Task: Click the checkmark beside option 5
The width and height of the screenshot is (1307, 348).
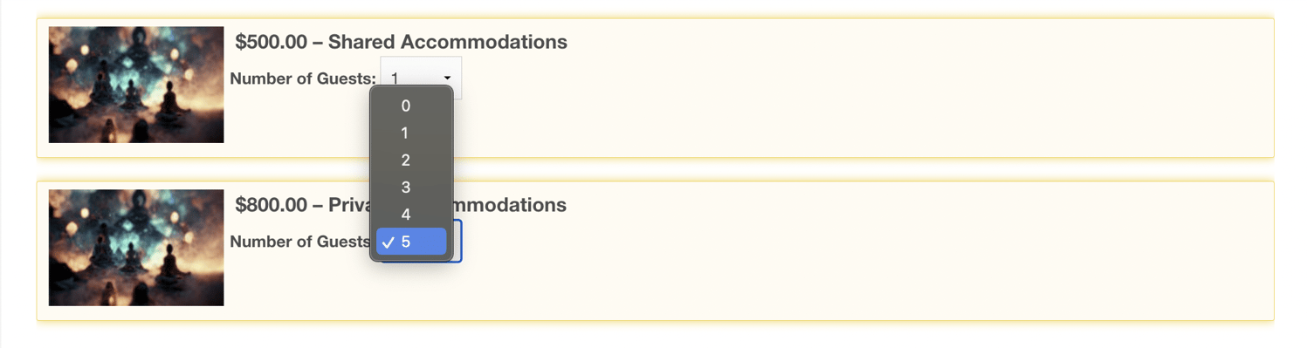Action: (389, 242)
